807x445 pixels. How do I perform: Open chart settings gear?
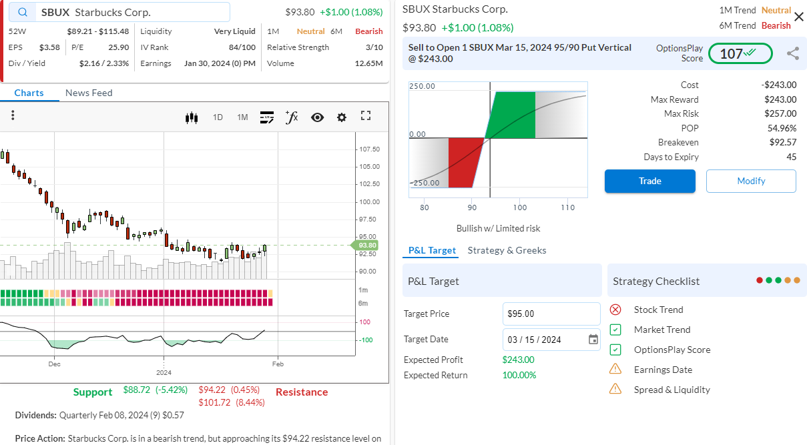(x=342, y=117)
